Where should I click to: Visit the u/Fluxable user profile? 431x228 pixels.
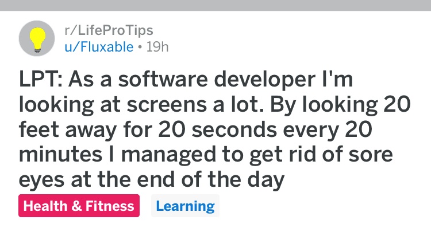click(x=99, y=47)
